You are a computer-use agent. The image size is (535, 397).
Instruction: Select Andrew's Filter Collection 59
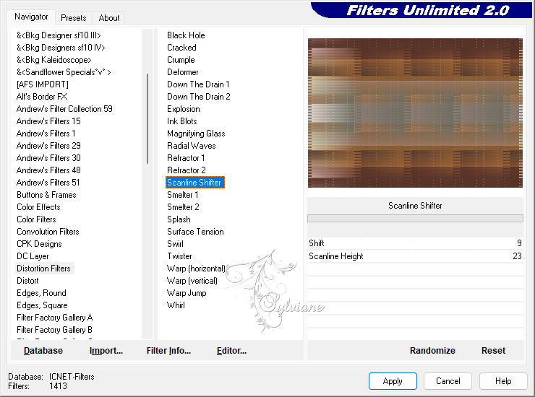(x=64, y=109)
